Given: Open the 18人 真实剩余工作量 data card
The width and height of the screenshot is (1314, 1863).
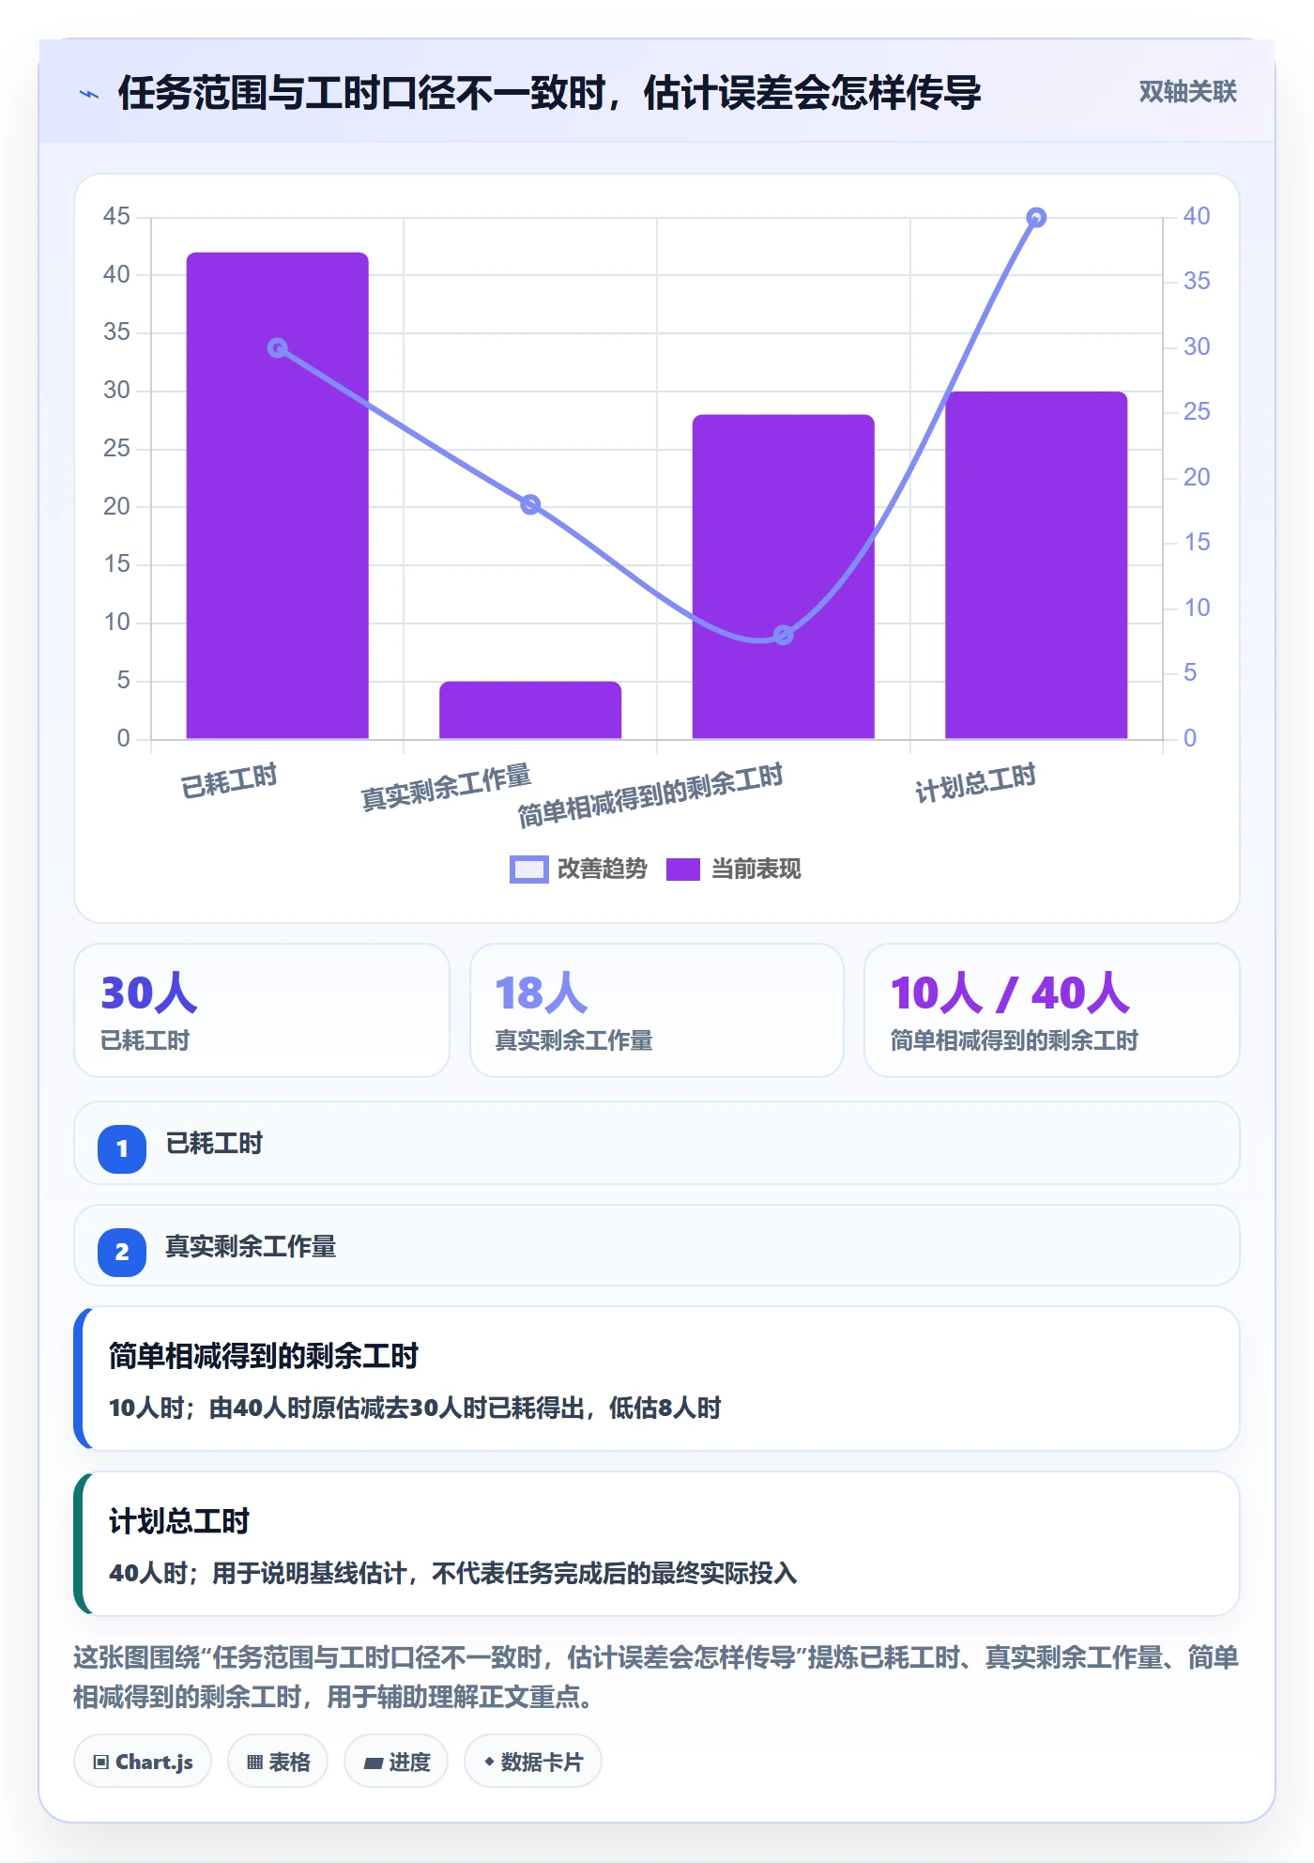Looking at the screenshot, I should click(x=656, y=1010).
